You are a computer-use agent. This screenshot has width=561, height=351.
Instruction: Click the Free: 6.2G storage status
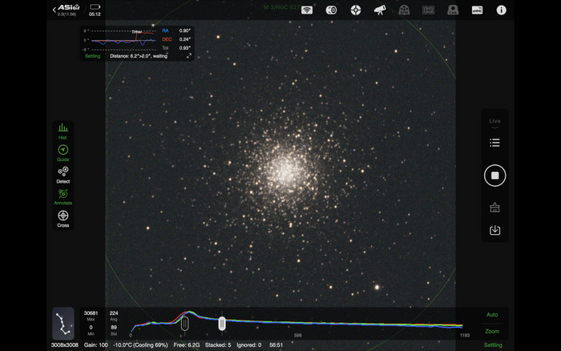point(187,345)
